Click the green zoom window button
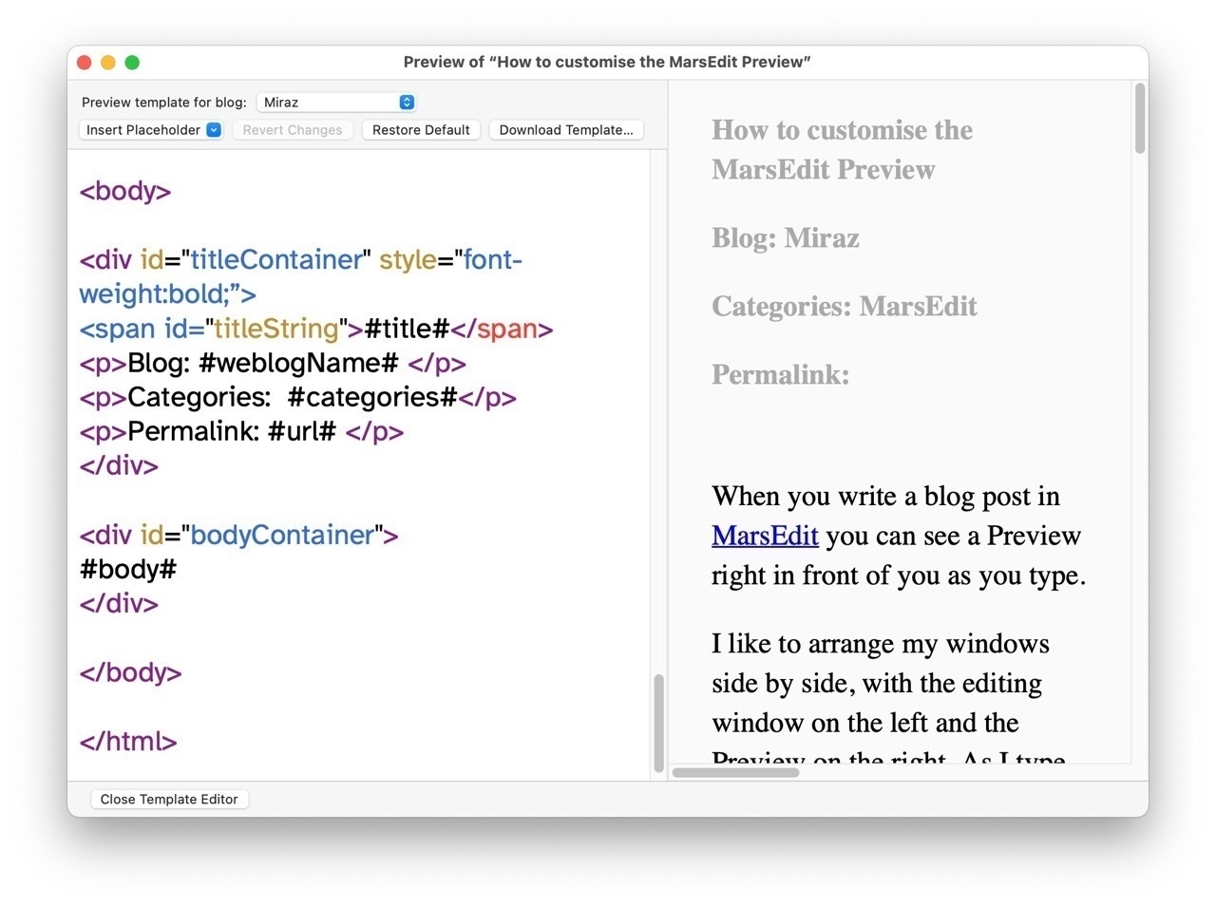Viewport: 1216px width, 906px height. (x=132, y=63)
